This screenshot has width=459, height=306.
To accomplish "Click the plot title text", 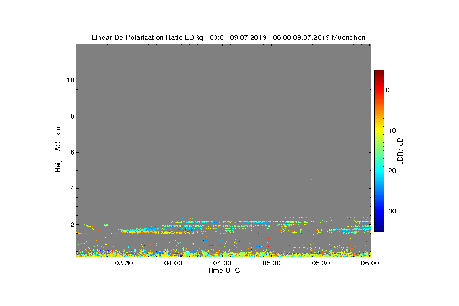I will click(228, 37).
